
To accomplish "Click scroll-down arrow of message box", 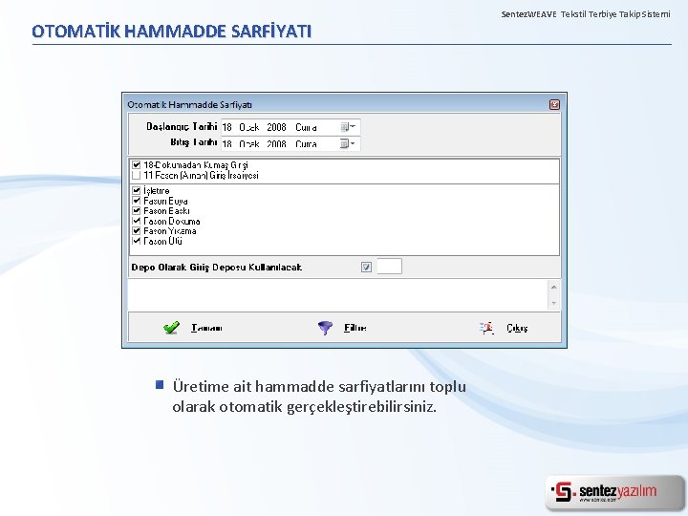I will tap(553, 303).
